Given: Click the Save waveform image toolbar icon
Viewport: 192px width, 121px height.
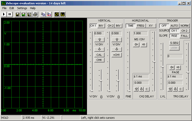Looking at the screenshot, I should pos(23,14).
